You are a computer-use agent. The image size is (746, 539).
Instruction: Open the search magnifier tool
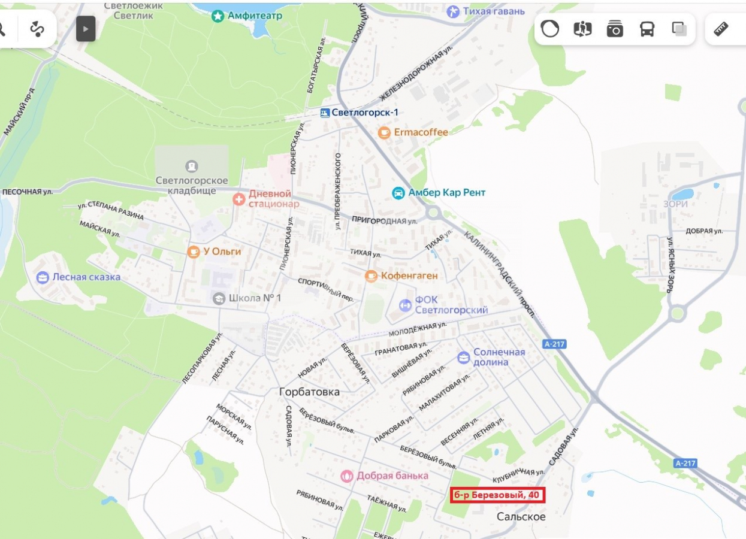[2, 29]
